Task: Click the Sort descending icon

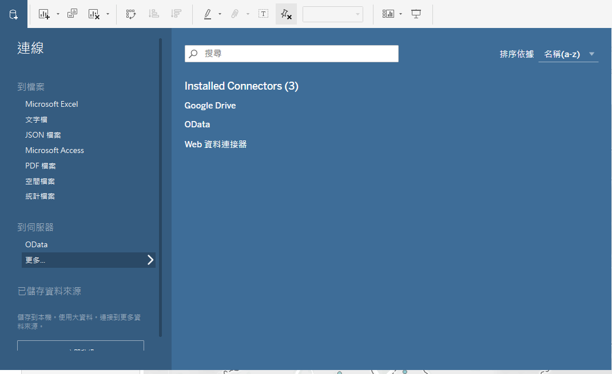Action: coord(176,14)
